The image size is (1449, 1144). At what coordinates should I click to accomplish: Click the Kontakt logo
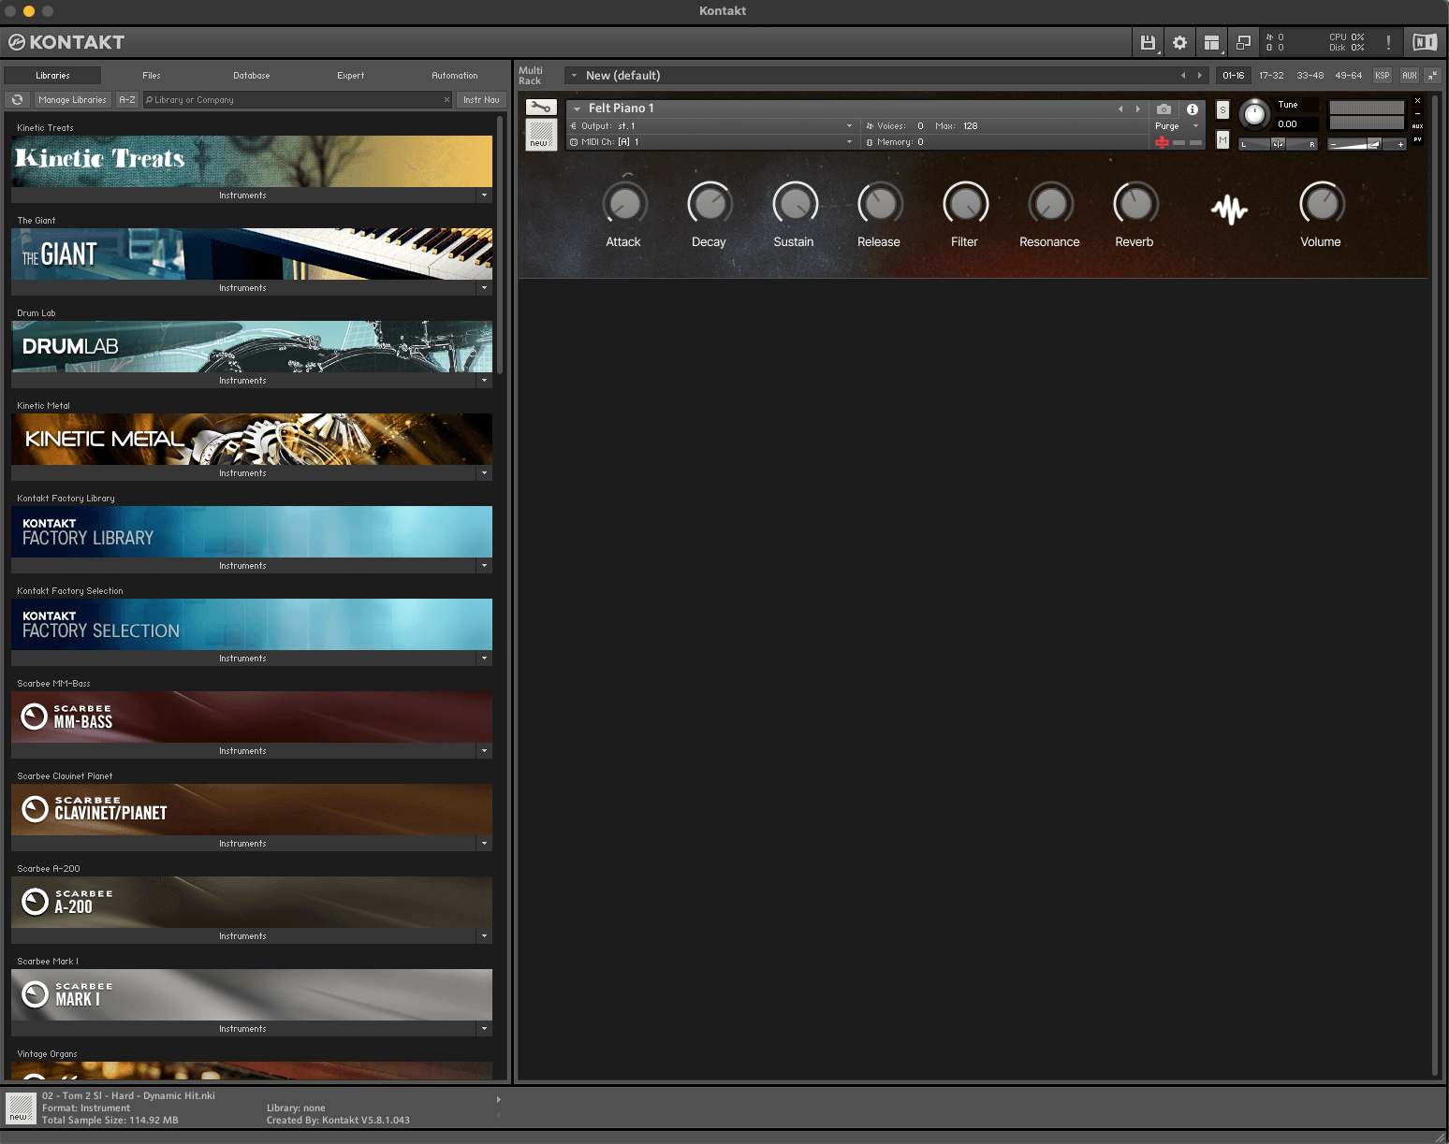coord(66,42)
